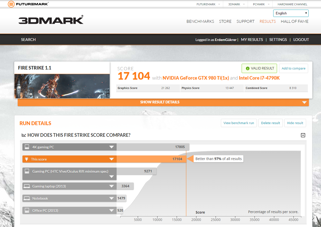Click the 3DMARK logo
Screen dimensions: 321x227
point(51,20)
